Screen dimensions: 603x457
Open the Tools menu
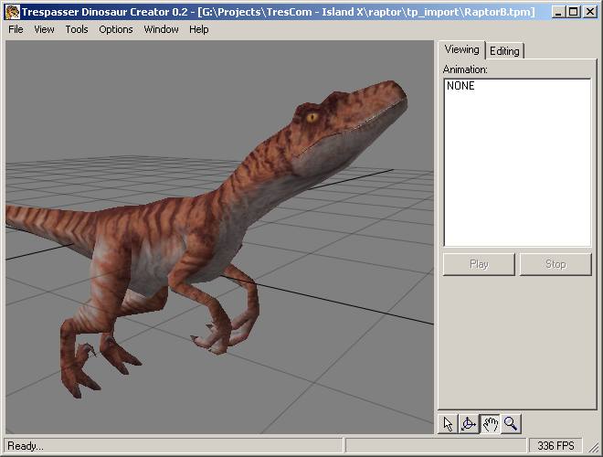(77, 29)
